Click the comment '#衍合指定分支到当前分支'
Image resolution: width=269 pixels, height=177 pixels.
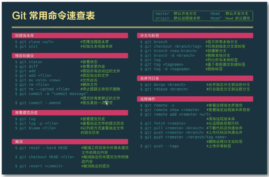[x=228, y=89]
